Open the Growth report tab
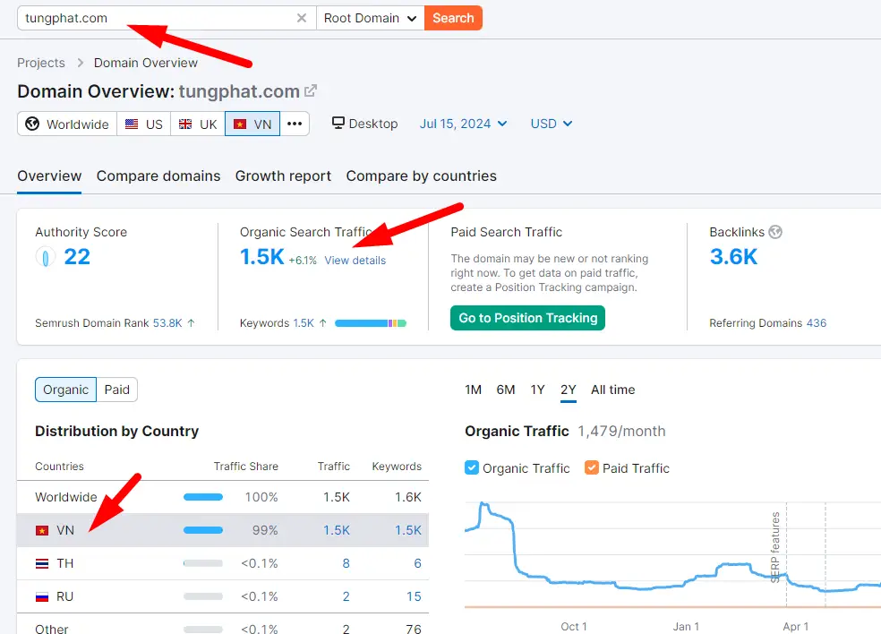This screenshot has height=634, width=881. 283,176
